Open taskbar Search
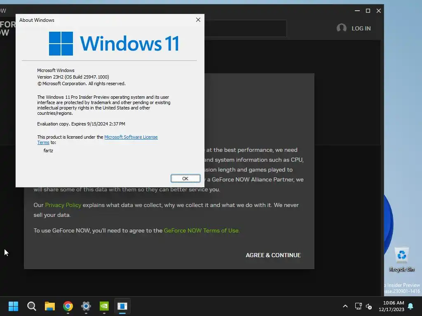Screen dimensions: 422x316 coord(31,306)
